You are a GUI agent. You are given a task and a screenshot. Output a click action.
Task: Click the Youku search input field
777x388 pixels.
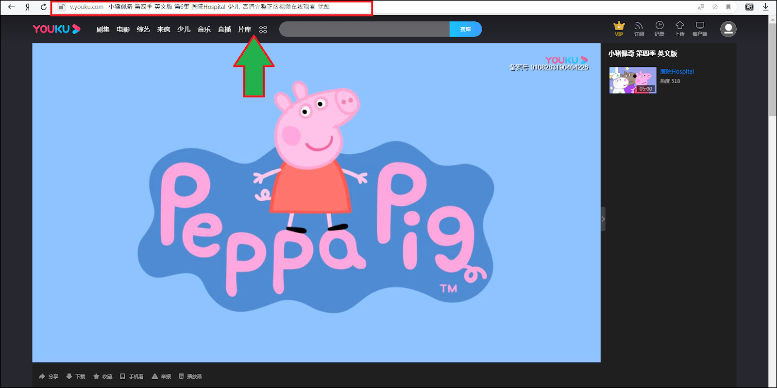(364, 29)
